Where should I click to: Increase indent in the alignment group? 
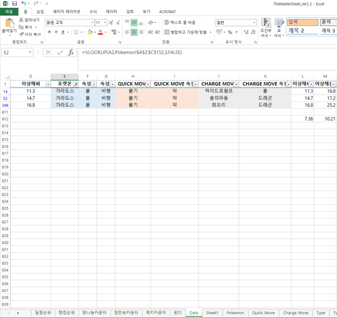[158, 32]
